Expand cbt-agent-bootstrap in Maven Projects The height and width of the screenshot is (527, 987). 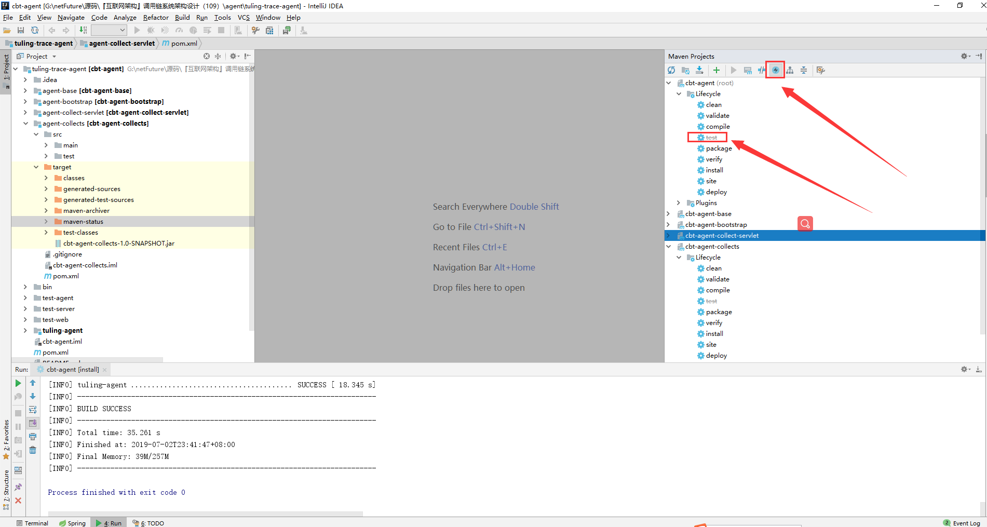[668, 225]
